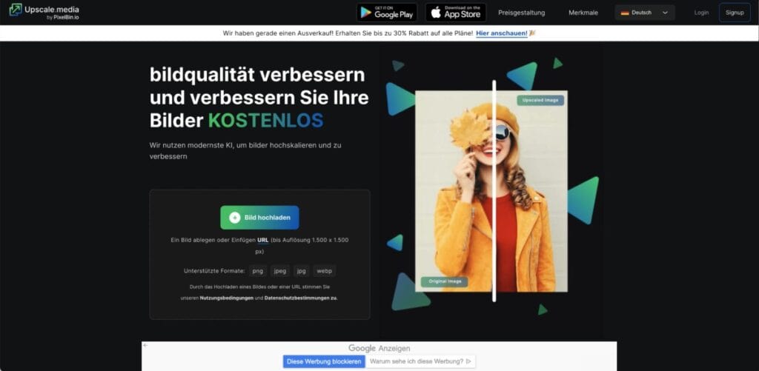The width and height of the screenshot is (759, 371).
Task: Click the chevron arrow next to Deutsch
Action: (x=665, y=13)
